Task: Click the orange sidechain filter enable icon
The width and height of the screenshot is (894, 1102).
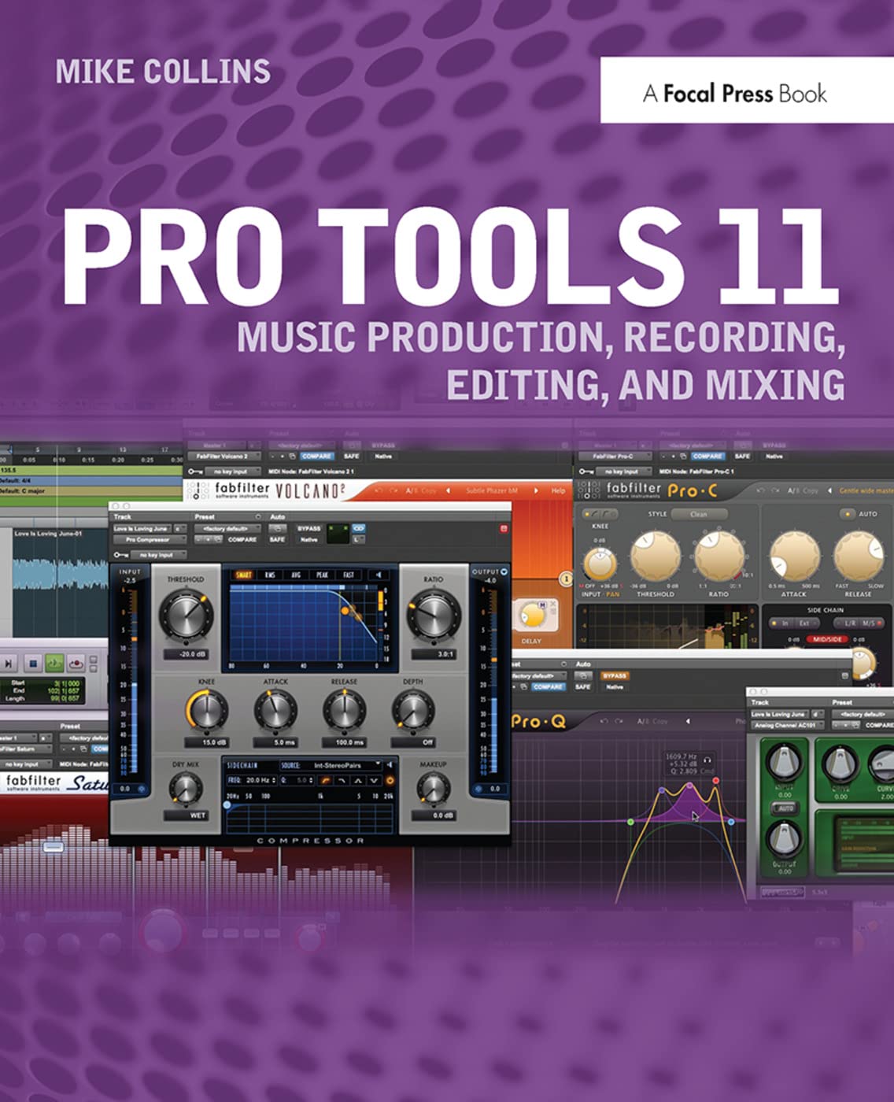Action: pos(389,780)
